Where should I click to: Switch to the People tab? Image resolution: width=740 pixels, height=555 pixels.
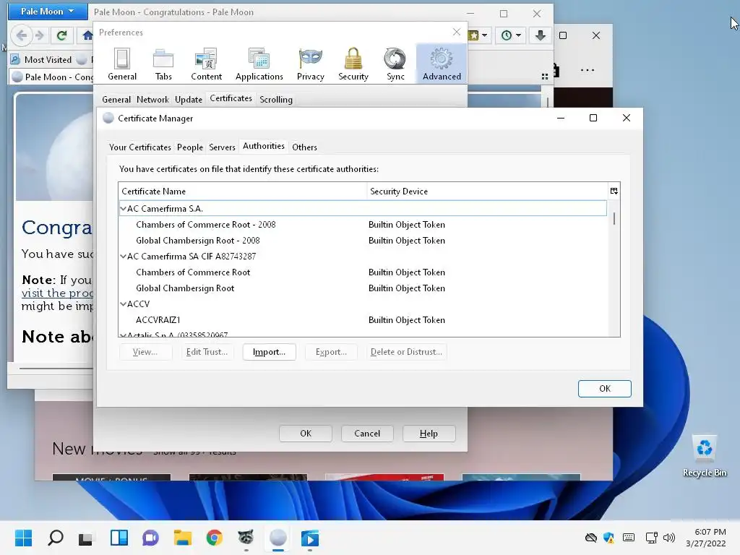pos(190,147)
